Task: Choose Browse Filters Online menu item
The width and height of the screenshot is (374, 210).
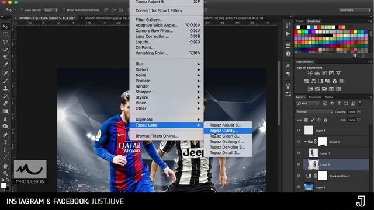Action: click(167, 136)
